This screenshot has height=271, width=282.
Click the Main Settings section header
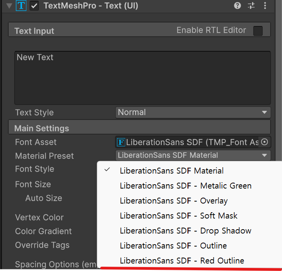139,127
